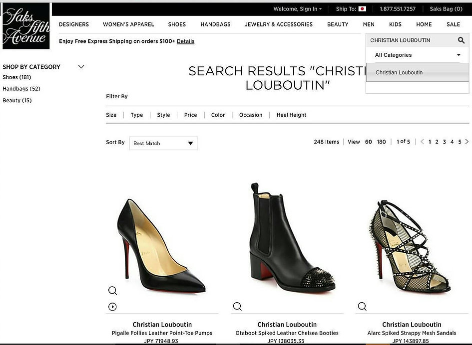Open the Designers menu
The image size is (472, 345).
(74, 24)
